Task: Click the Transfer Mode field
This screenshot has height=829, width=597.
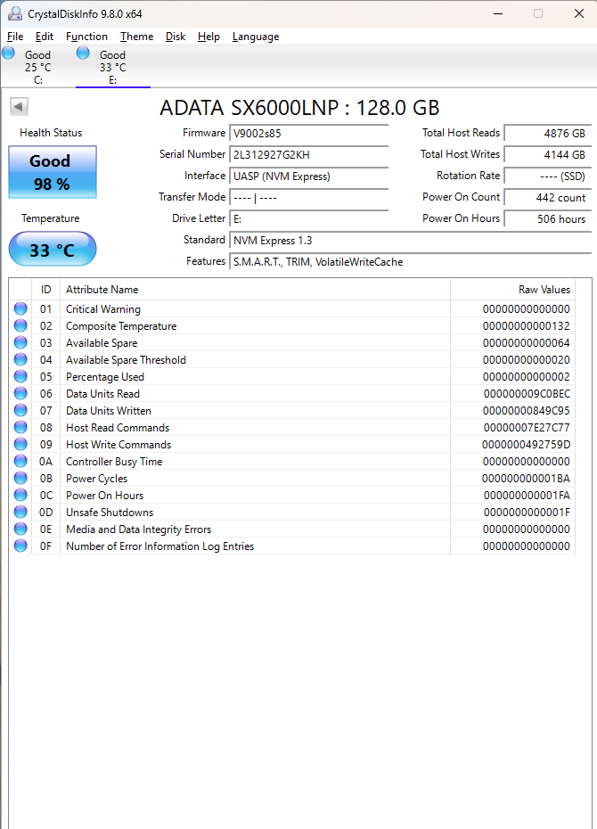Action: tap(308, 197)
